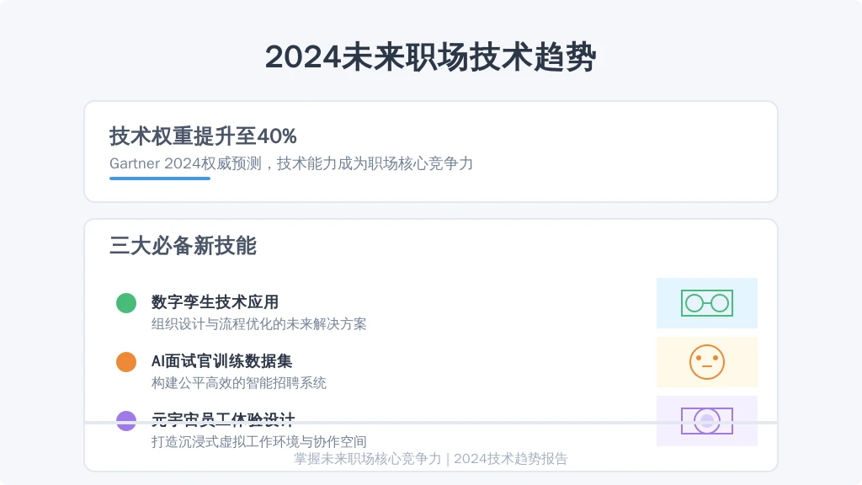This screenshot has height=485, width=862.
Task: Click the orange neutral face icon
Action: coord(707,362)
